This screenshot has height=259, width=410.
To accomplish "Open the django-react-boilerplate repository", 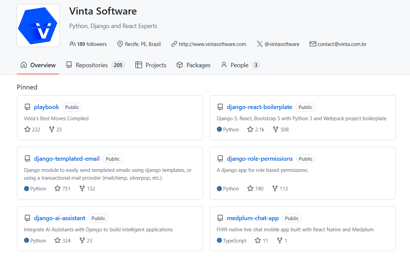I will pyautogui.click(x=259, y=107).
